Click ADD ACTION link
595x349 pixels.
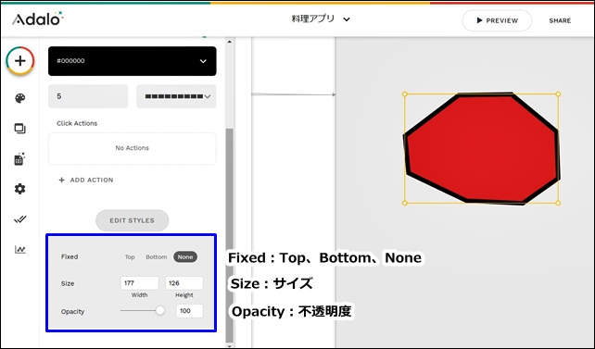(86, 180)
